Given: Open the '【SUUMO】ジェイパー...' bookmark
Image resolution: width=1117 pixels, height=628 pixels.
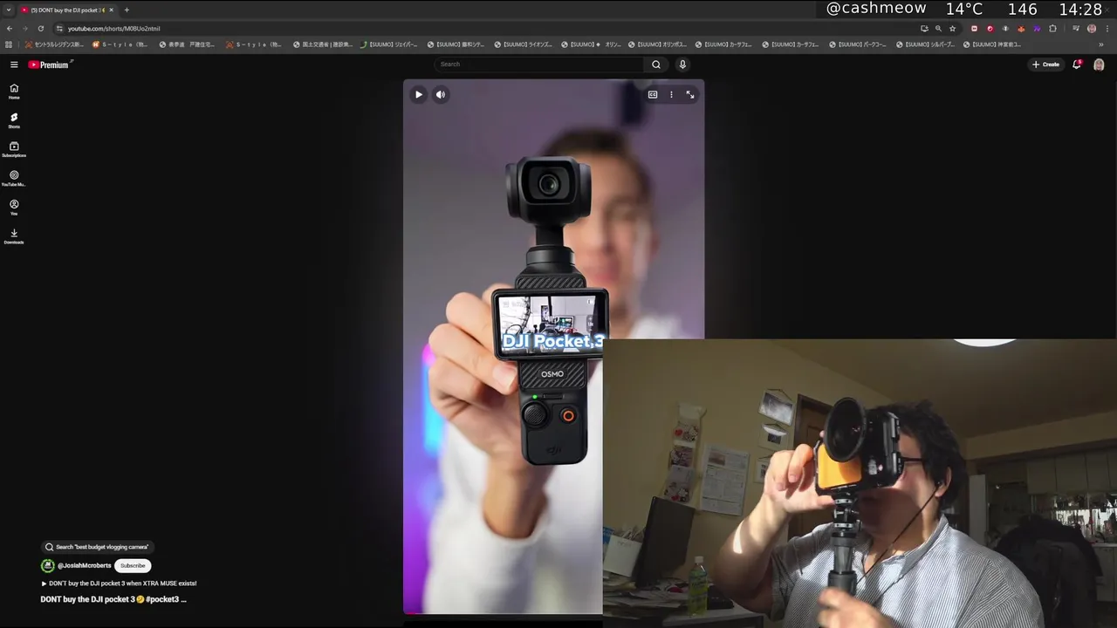Looking at the screenshot, I should pos(389,44).
